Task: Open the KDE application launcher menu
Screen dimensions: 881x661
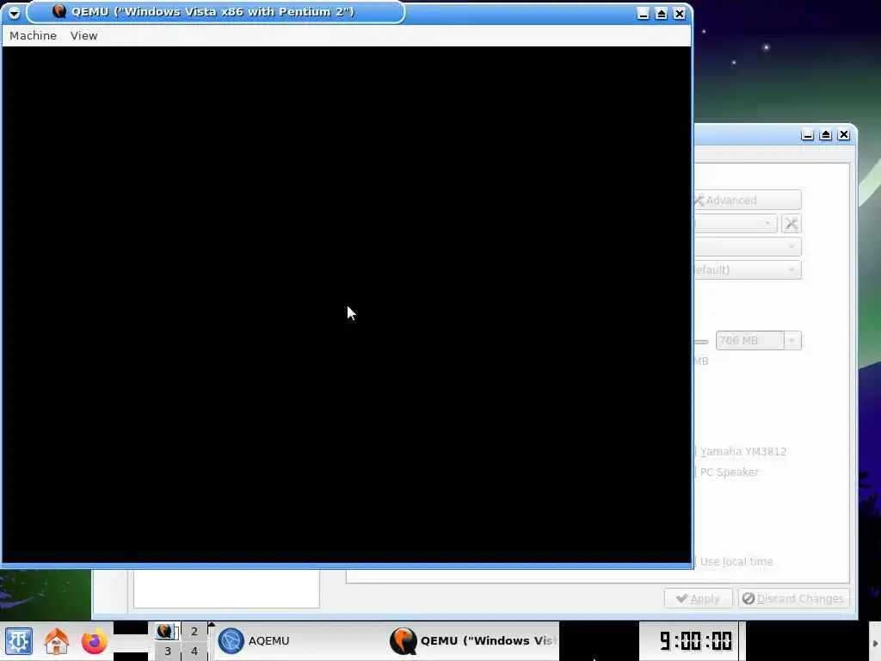Action: [x=19, y=641]
